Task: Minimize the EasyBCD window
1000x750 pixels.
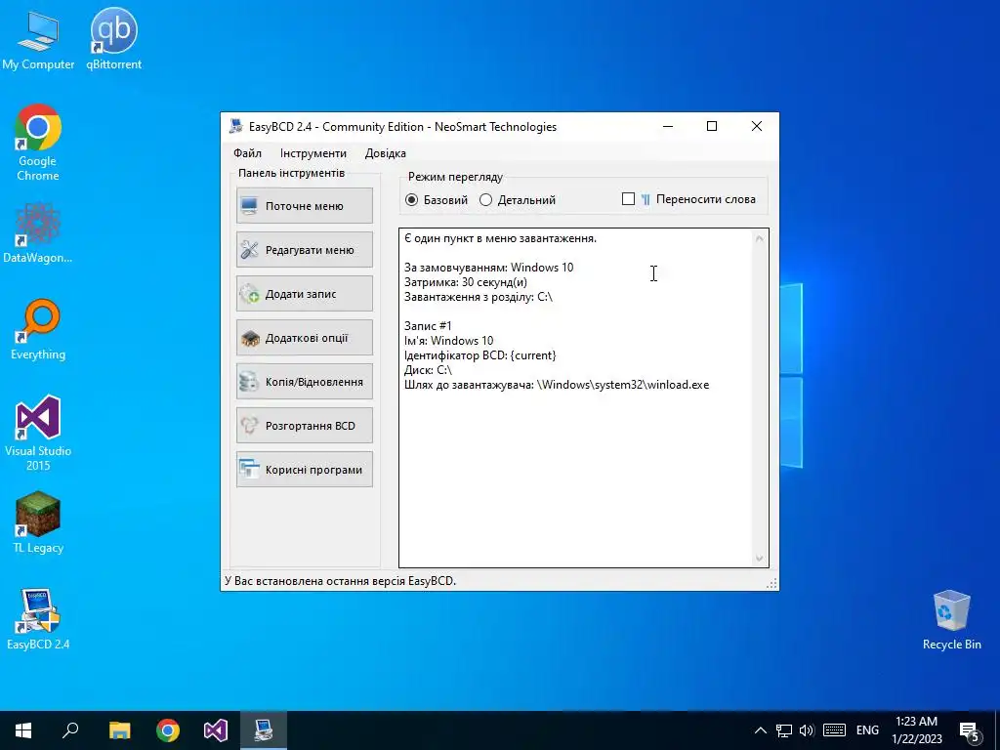Action: (668, 126)
